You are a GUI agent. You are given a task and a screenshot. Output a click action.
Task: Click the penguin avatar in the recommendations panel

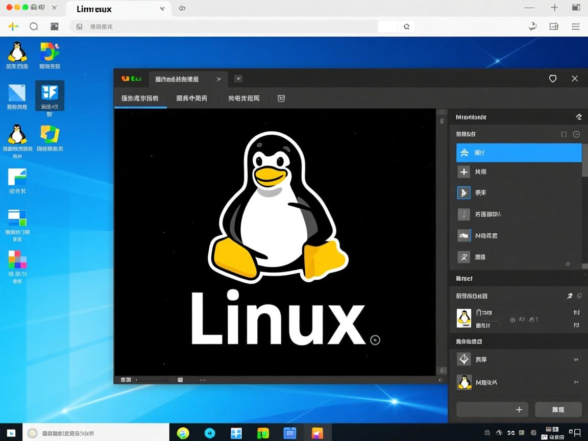463,317
